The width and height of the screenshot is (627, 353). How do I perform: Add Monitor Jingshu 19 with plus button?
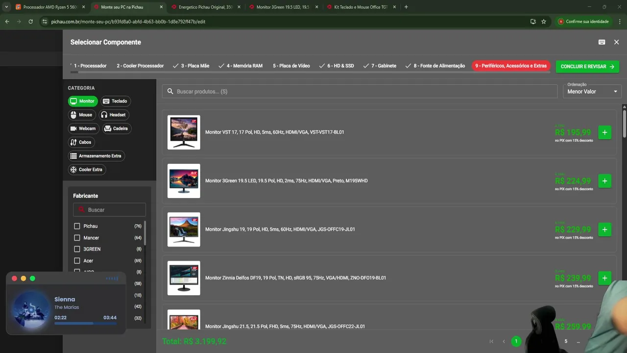click(604, 229)
